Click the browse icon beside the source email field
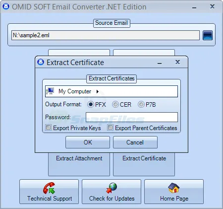 point(208,35)
